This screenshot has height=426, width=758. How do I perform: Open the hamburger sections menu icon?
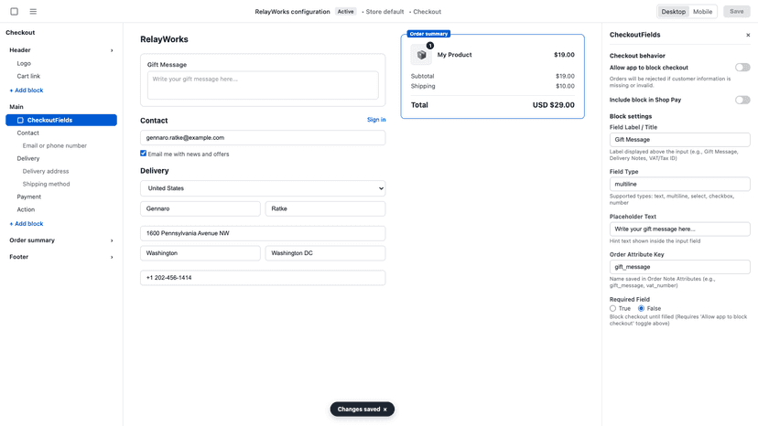click(33, 11)
